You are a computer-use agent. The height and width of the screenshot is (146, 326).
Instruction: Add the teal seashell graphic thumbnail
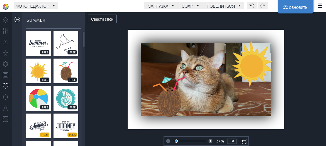click(x=66, y=98)
